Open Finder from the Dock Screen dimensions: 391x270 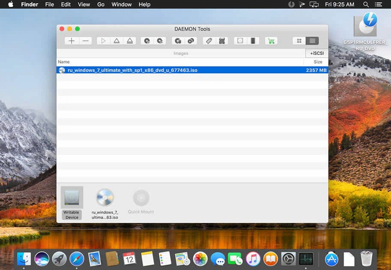[24, 259]
